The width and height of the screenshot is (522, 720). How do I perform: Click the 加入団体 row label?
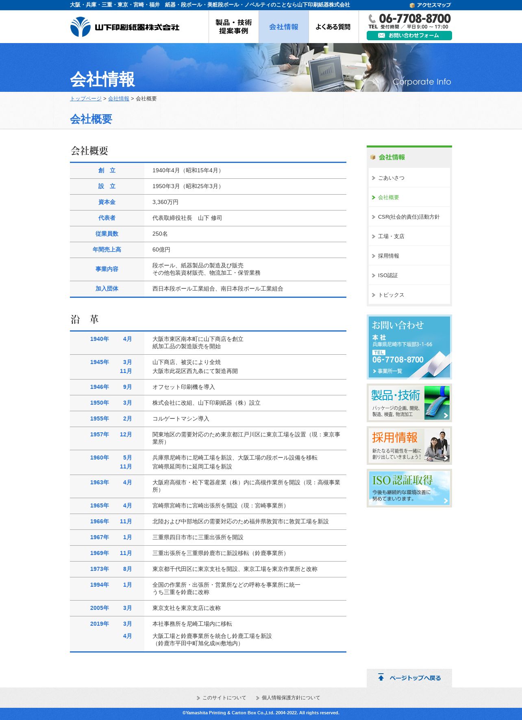click(x=107, y=288)
